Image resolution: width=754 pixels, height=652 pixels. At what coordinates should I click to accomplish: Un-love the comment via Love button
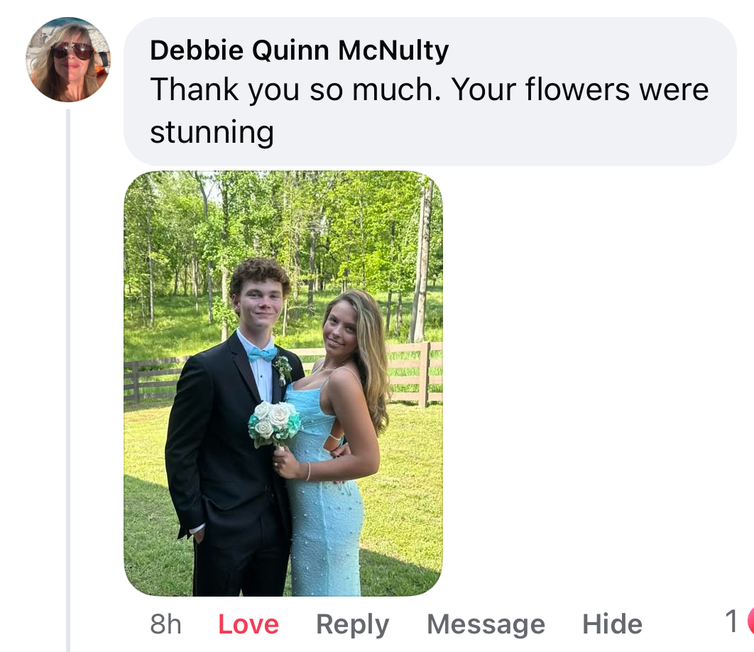click(x=248, y=624)
